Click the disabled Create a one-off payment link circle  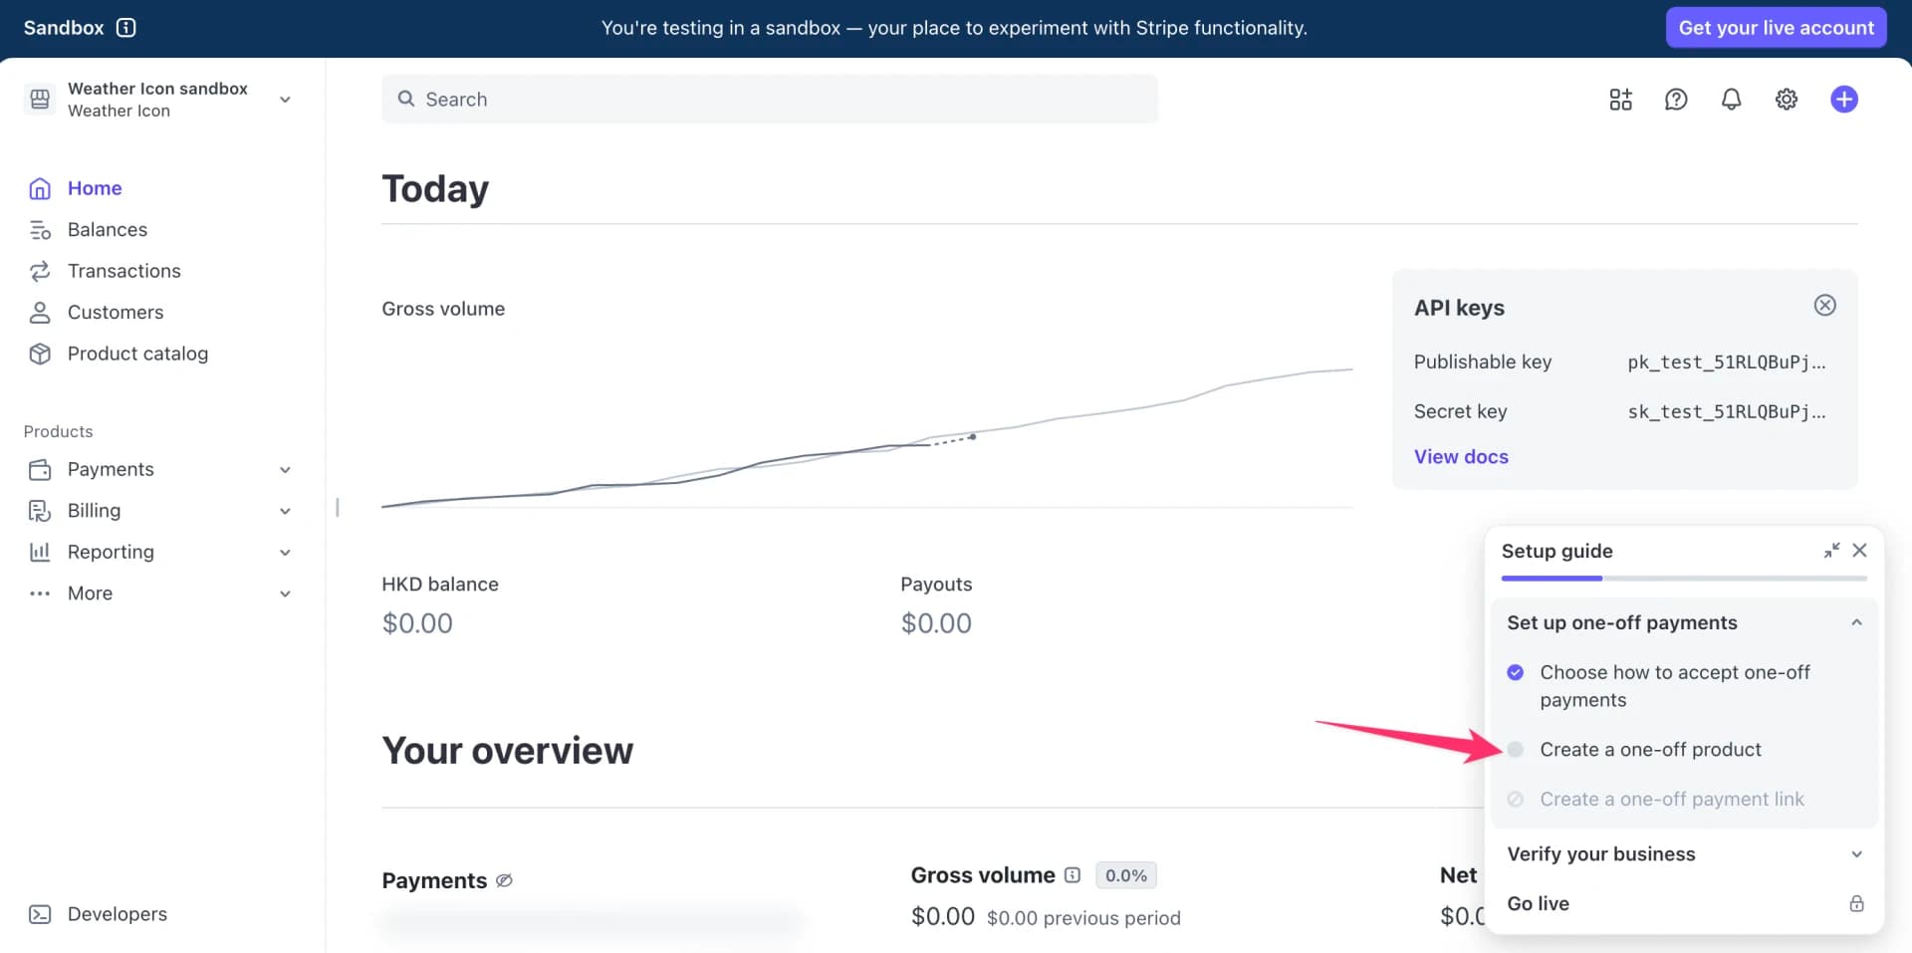[x=1515, y=800]
